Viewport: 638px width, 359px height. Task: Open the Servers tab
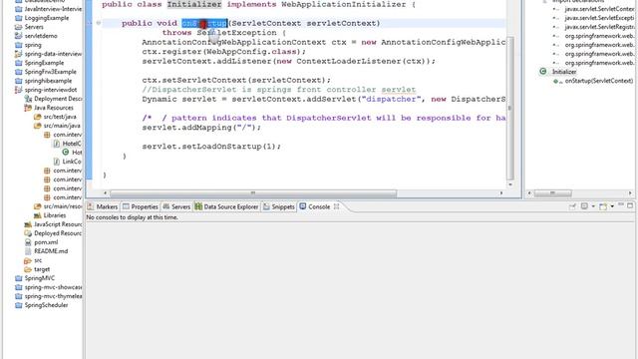(176, 206)
